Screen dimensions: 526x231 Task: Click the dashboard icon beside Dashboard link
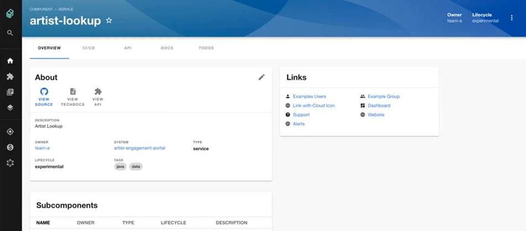click(x=363, y=106)
